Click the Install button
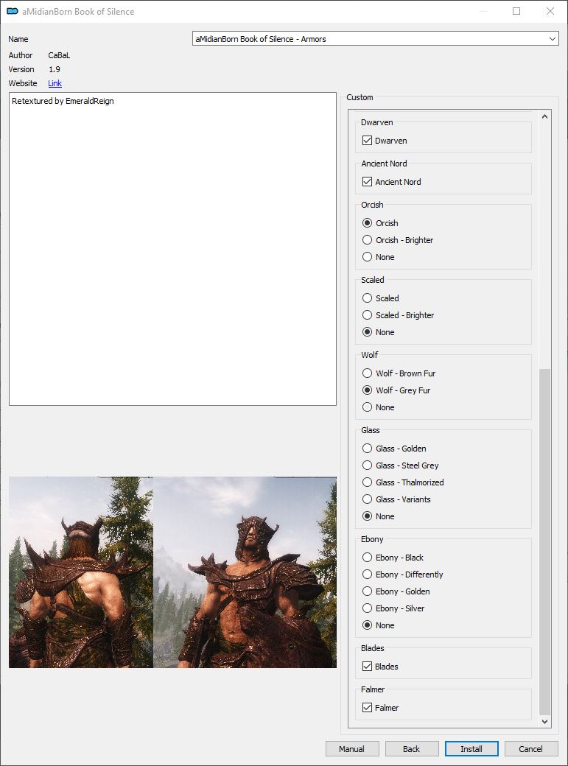Screen dimensions: 568x766 pyautogui.click(x=471, y=749)
